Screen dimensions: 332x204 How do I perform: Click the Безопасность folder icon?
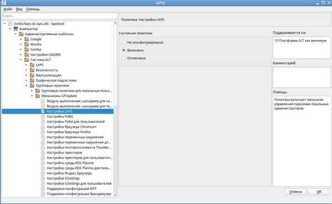coord(32,70)
